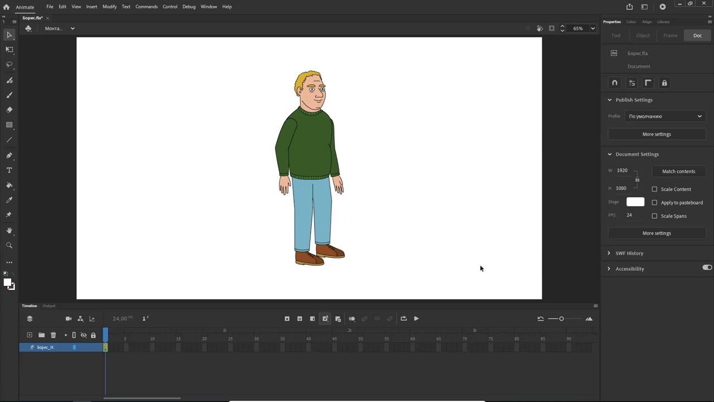Image resolution: width=714 pixels, height=402 pixels.
Task: Play the timeline animation
Action: coord(416,319)
